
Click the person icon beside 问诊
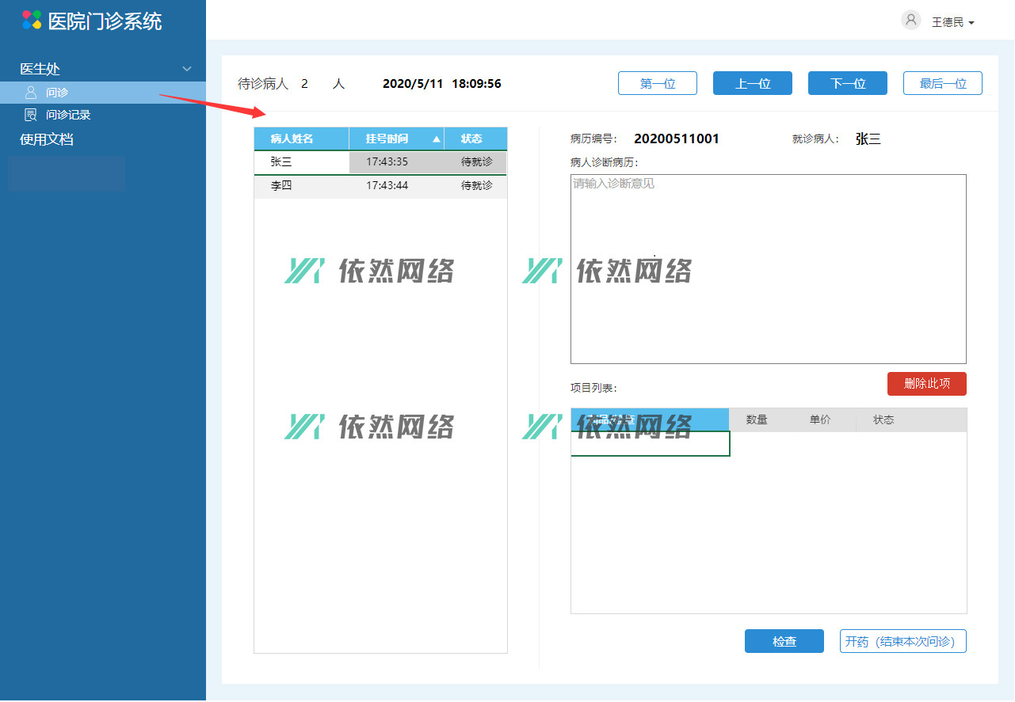tap(31, 93)
